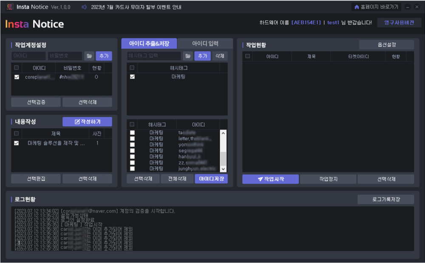Click the 전체삭제 button
The width and height of the screenshot is (425, 263).
point(177,179)
